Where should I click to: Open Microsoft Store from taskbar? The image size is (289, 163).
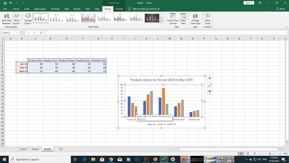click(x=102, y=159)
